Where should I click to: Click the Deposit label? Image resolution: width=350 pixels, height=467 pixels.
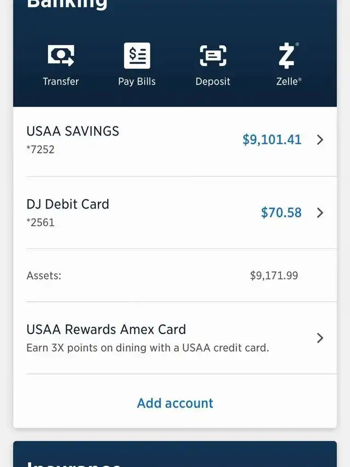click(213, 81)
